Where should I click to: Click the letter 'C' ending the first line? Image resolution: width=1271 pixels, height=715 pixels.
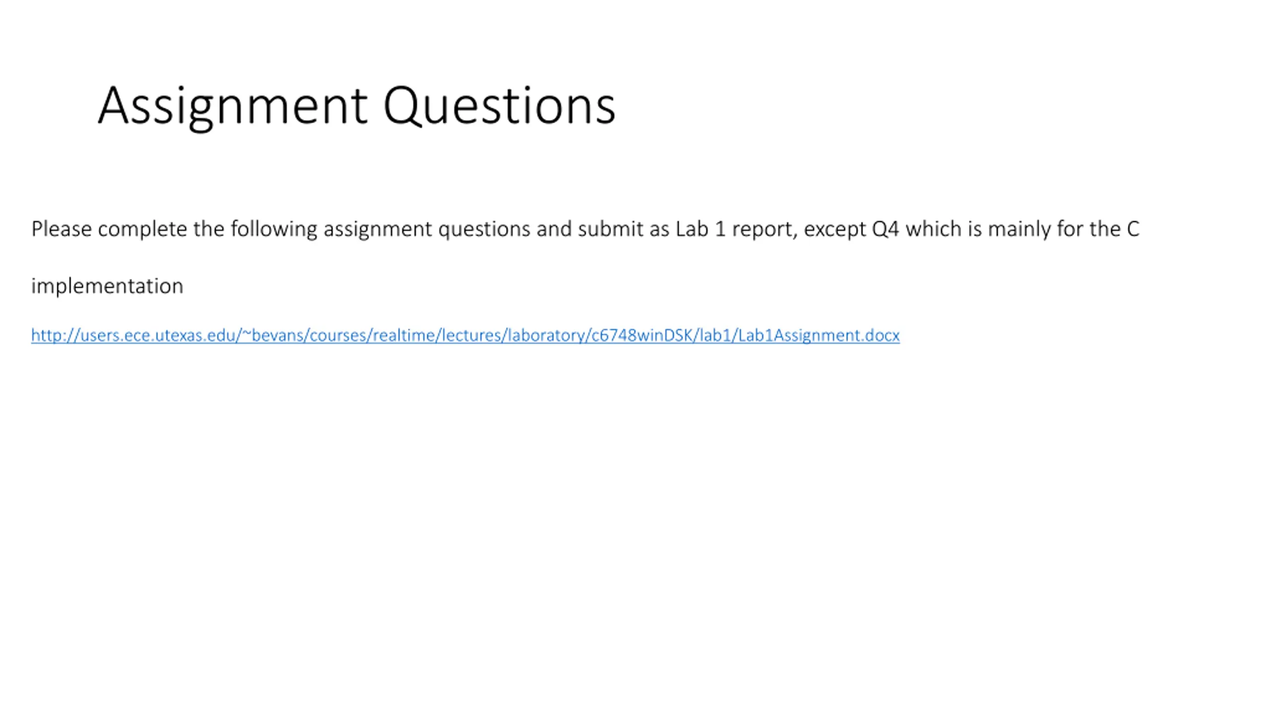pos(1133,229)
